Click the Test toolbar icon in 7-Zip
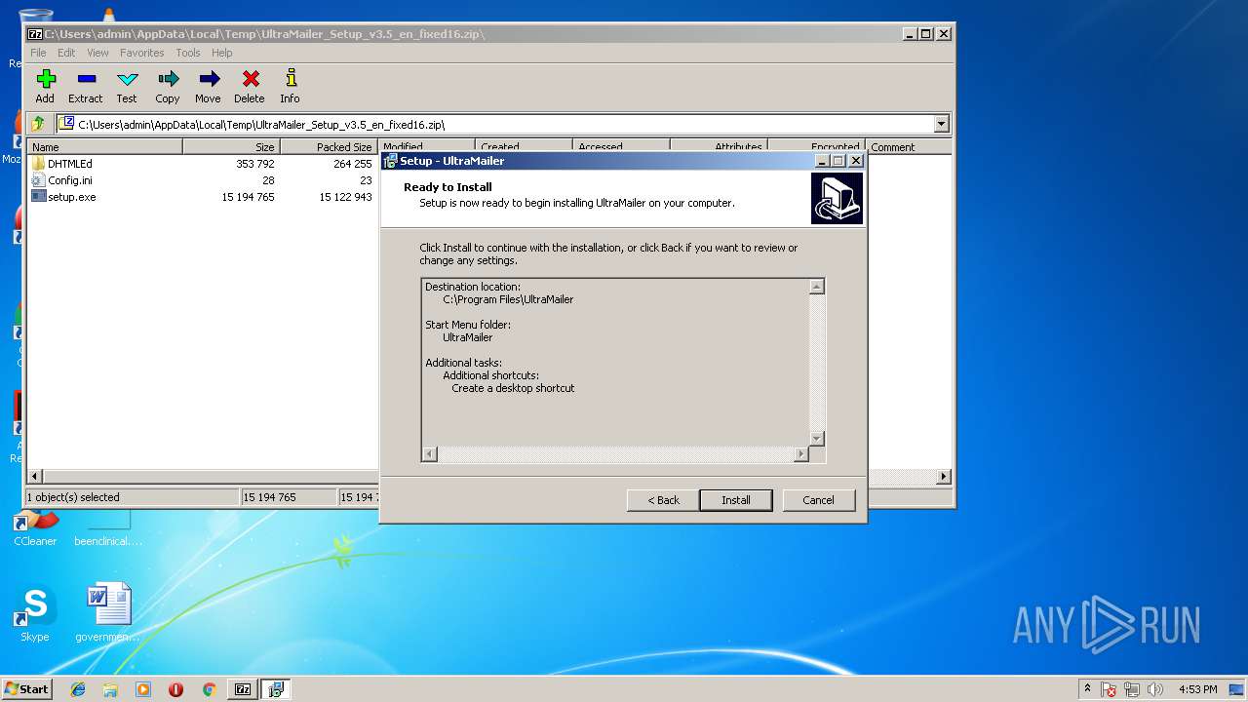 point(127,86)
